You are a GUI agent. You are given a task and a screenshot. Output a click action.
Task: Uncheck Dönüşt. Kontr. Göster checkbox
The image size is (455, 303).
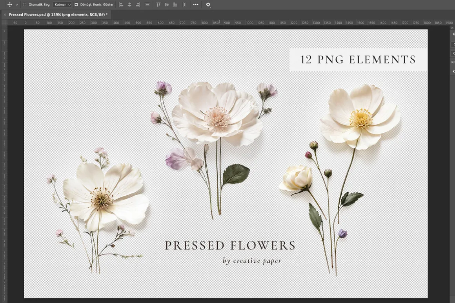click(76, 5)
